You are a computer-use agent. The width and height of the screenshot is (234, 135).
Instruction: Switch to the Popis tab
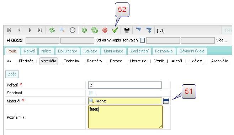coord(12,51)
